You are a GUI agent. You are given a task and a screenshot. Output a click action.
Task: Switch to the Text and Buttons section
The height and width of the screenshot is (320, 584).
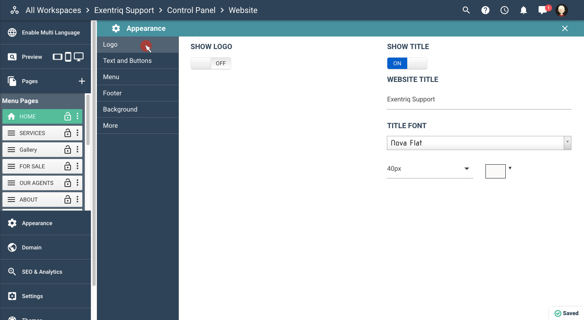pyautogui.click(x=127, y=61)
